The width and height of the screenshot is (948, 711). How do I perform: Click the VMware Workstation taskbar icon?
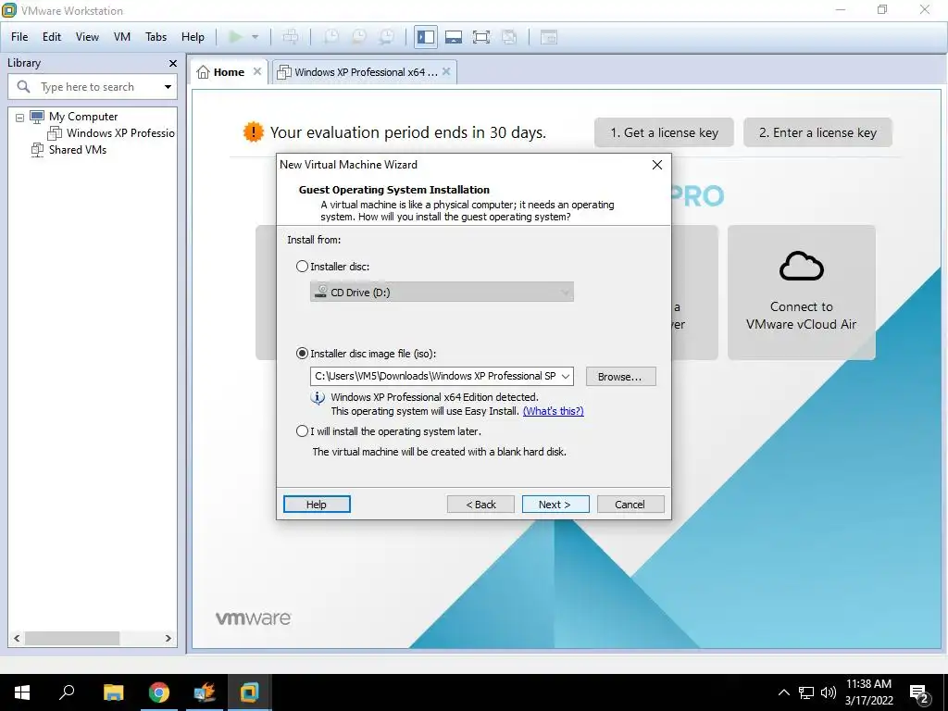point(249,692)
